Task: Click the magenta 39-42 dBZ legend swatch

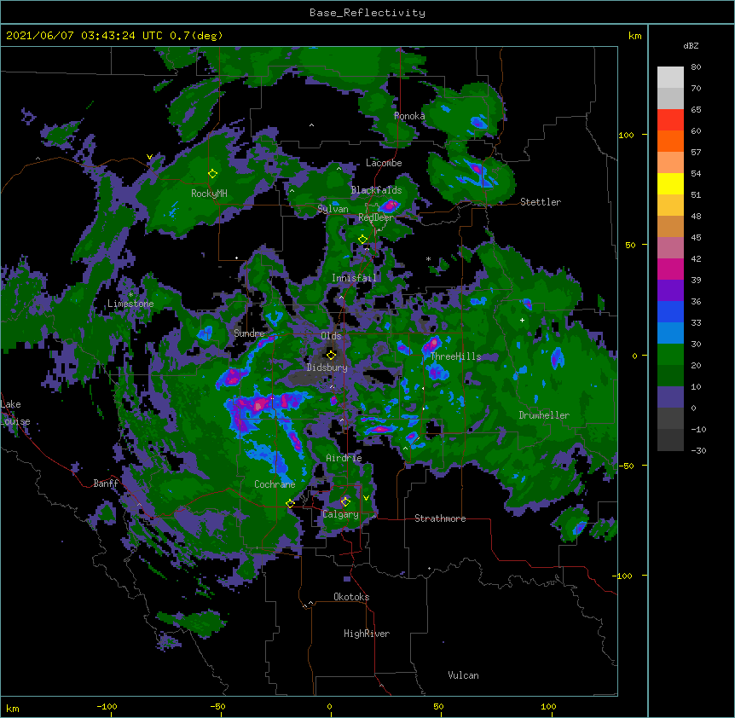Action: 670,269
